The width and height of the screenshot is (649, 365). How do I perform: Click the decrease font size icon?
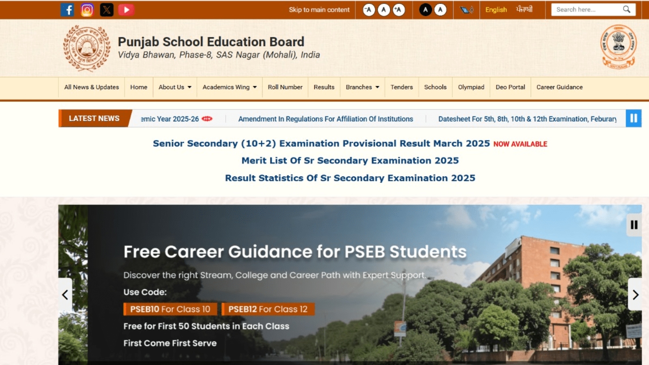pyautogui.click(x=369, y=10)
